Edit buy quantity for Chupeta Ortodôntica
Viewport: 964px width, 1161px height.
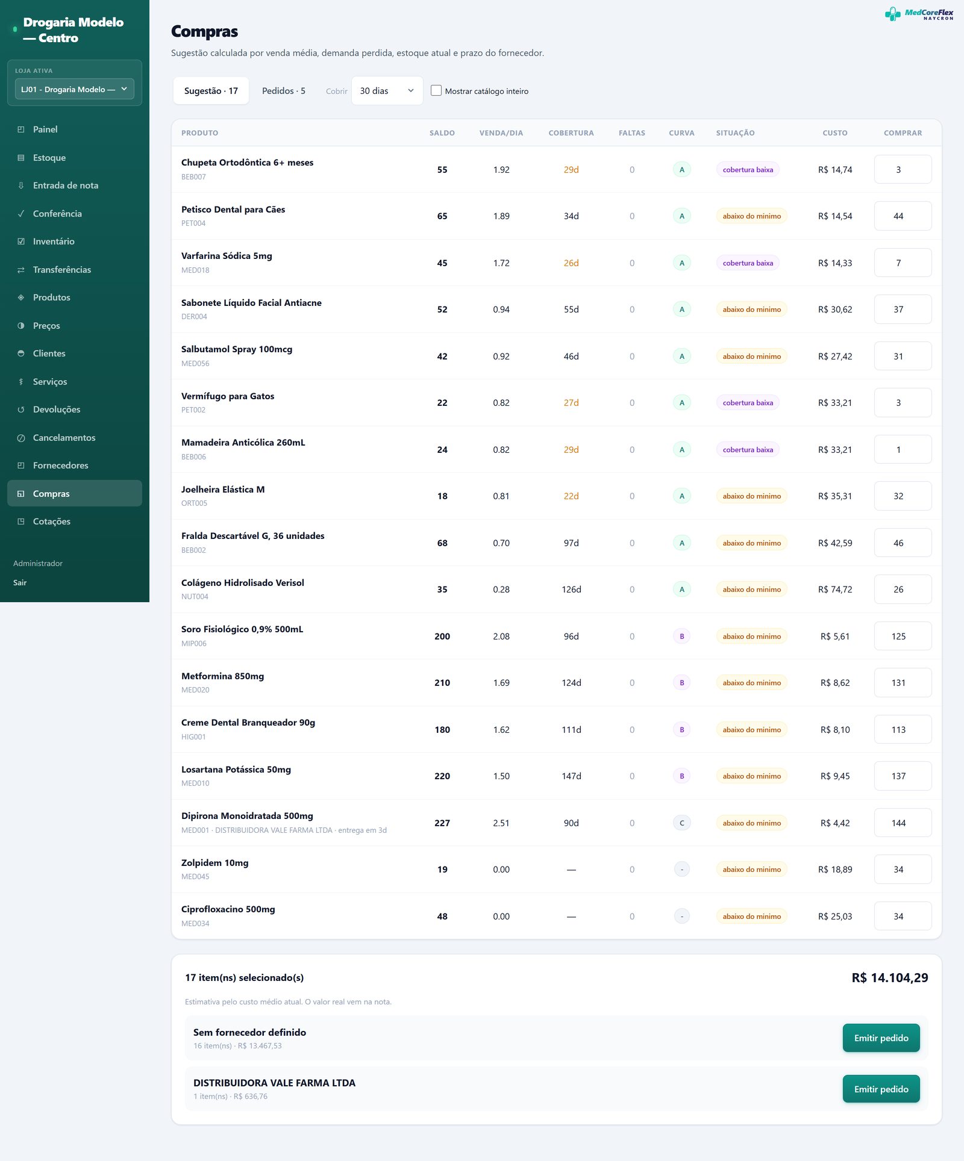903,170
